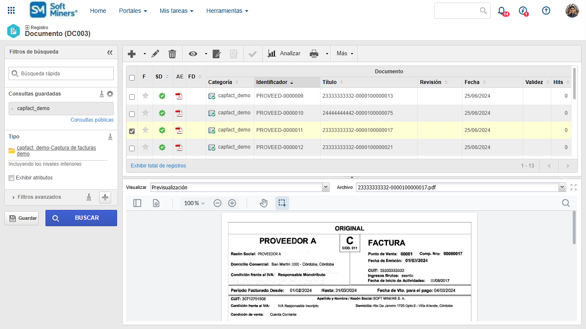Open the Portales menu
The image size is (586, 329).
(133, 11)
